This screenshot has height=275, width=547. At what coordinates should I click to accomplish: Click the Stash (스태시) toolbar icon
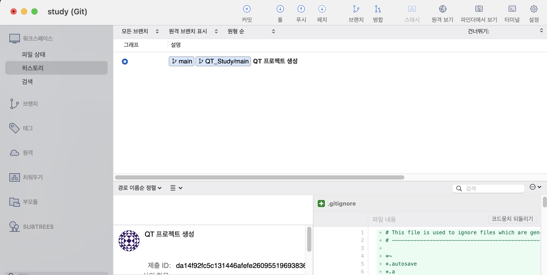(412, 9)
